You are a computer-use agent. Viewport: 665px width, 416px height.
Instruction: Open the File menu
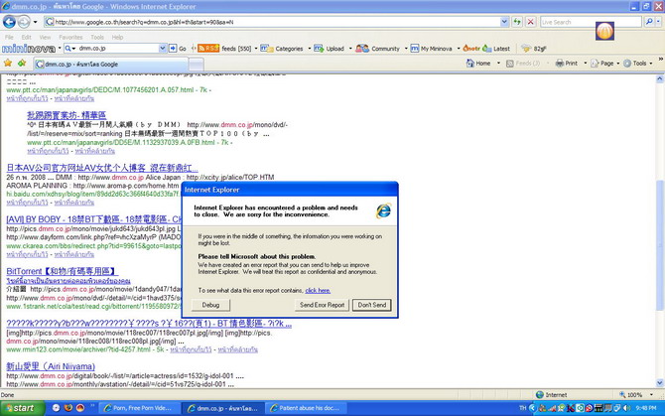9,38
